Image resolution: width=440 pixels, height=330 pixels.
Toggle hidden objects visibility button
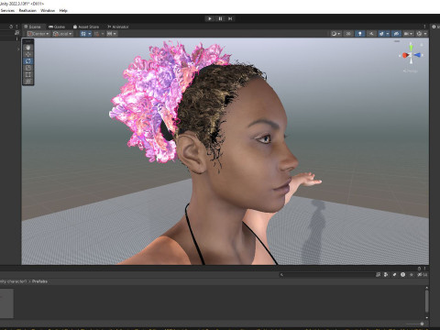coord(397,34)
